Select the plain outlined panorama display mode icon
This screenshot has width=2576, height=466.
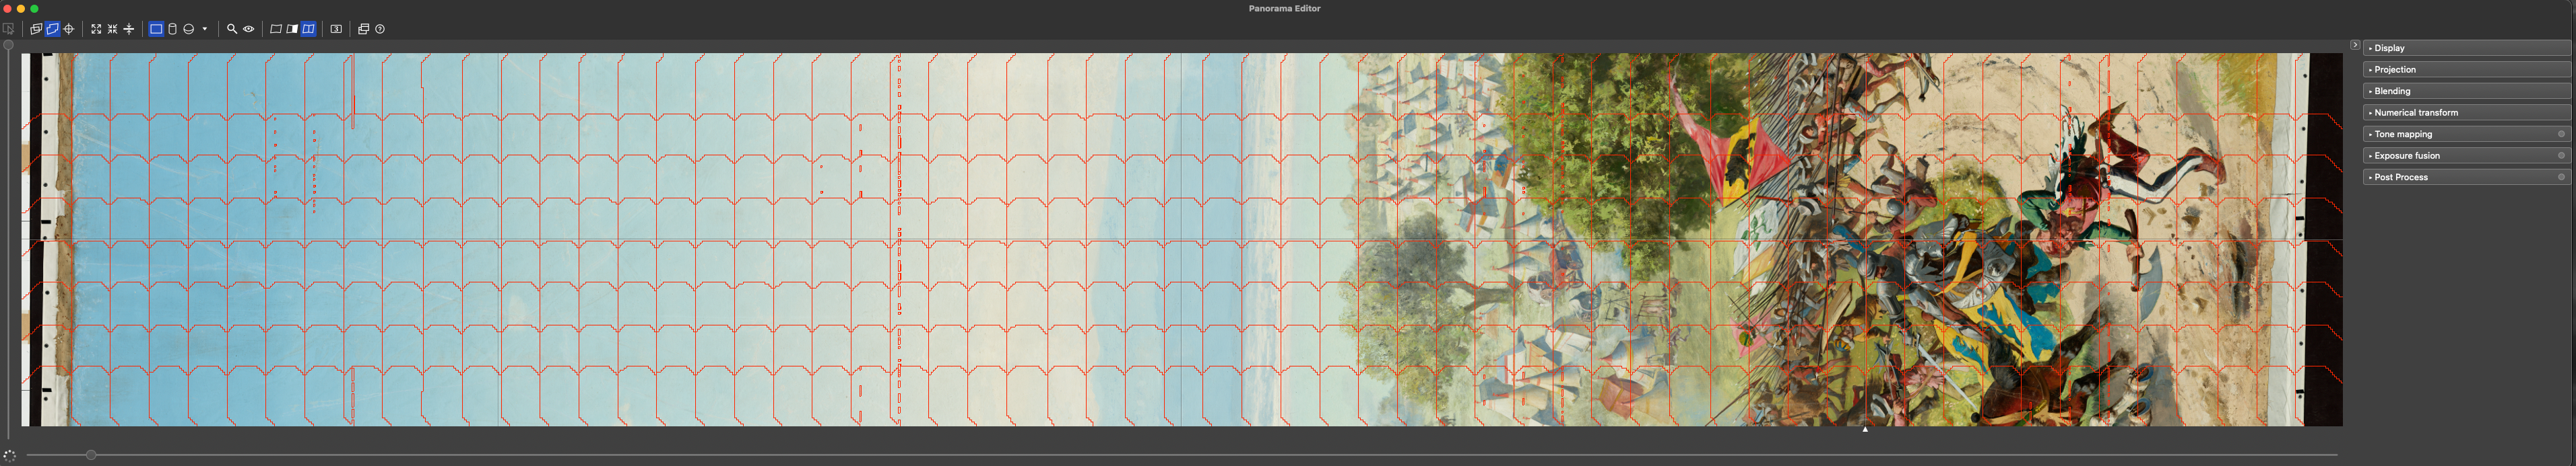point(276,29)
